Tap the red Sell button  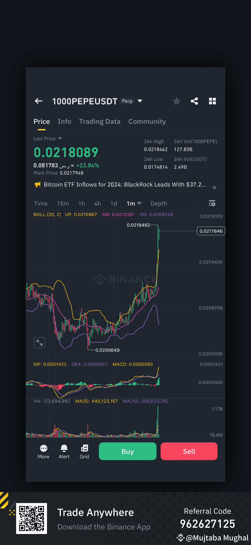189,451
